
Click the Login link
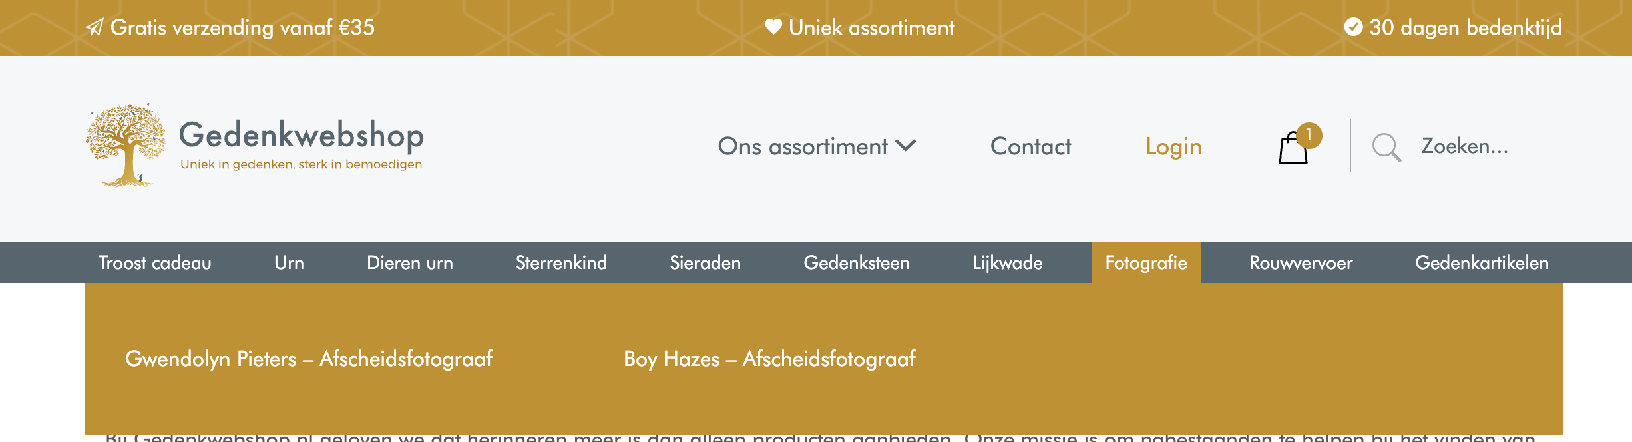tap(1173, 146)
